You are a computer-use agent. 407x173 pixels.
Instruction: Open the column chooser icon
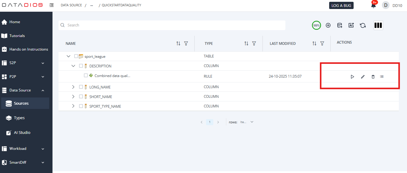pyautogui.click(x=378, y=26)
